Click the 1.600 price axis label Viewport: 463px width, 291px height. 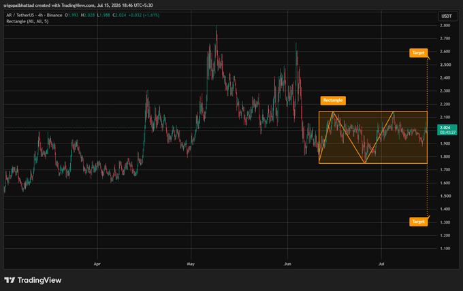(x=445, y=183)
